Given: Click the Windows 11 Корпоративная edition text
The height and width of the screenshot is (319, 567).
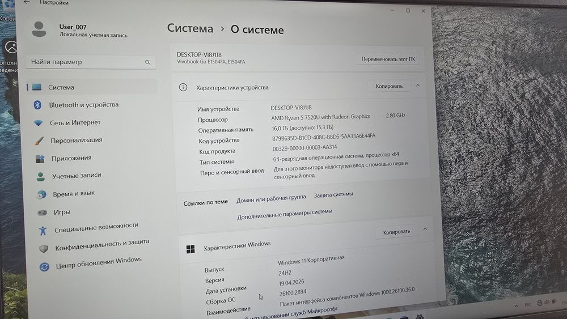Looking at the screenshot, I should 311,260.
